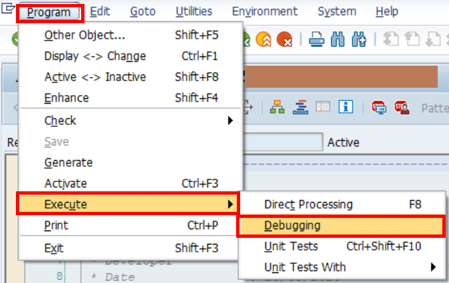449x283 pixels.
Task: Open the object hierarchy display icon
Action: [277, 107]
